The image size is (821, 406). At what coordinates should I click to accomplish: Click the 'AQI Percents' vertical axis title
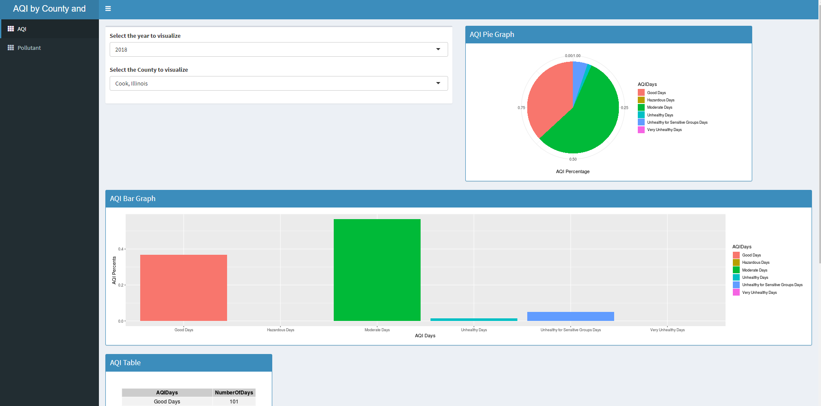114,270
